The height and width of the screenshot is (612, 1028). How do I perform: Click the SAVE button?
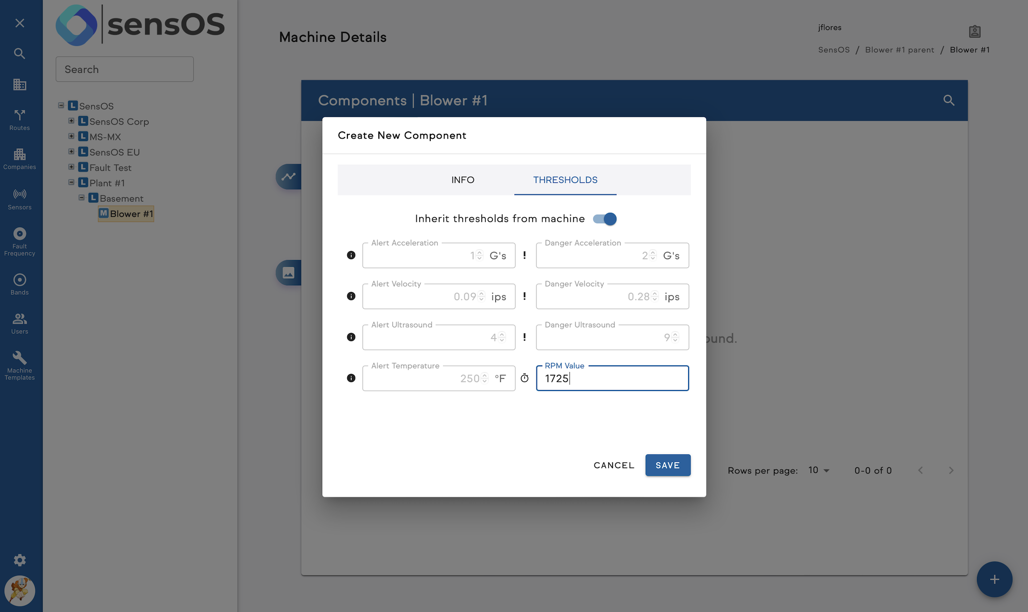668,465
